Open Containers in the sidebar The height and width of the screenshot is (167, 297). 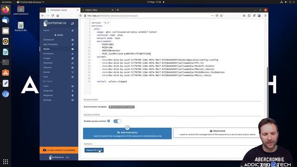48,54
